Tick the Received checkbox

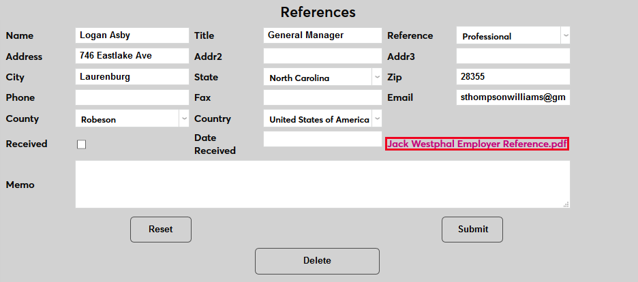click(82, 144)
